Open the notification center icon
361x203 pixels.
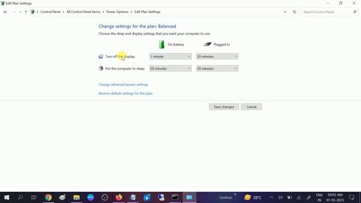pyautogui.click(x=351, y=197)
